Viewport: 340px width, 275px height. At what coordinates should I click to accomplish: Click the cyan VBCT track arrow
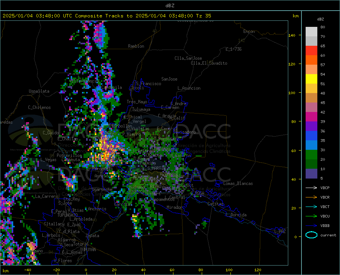[311, 207]
